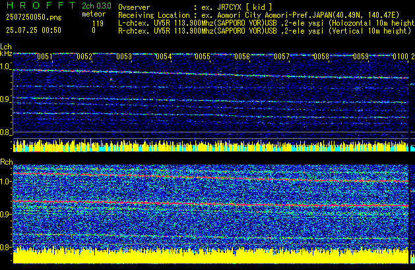Click the HROFFT title text

pos(41,5)
